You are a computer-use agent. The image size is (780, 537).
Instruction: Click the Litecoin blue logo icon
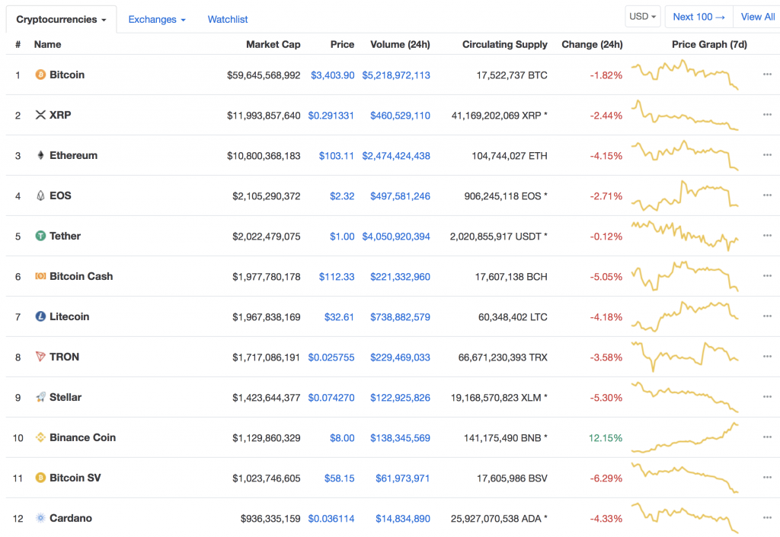pos(40,316)
